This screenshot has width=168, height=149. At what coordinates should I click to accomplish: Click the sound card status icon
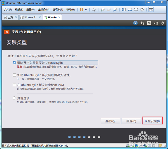coord(145,146)
